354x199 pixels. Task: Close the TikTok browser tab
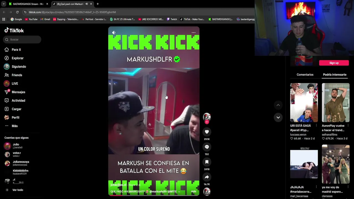pos(91,4)
